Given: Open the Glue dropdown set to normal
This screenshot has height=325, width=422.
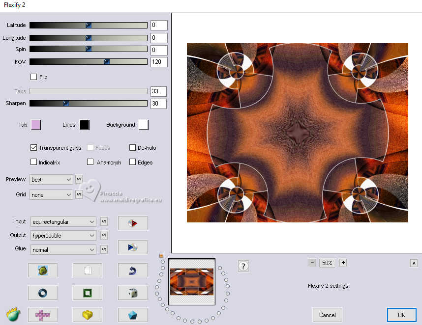Looking at the screenshot, I should (x=63, y=250).
